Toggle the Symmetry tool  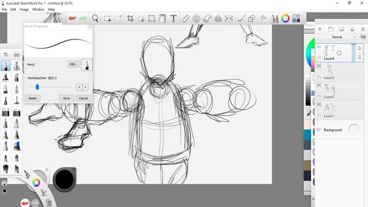(229, 18)
